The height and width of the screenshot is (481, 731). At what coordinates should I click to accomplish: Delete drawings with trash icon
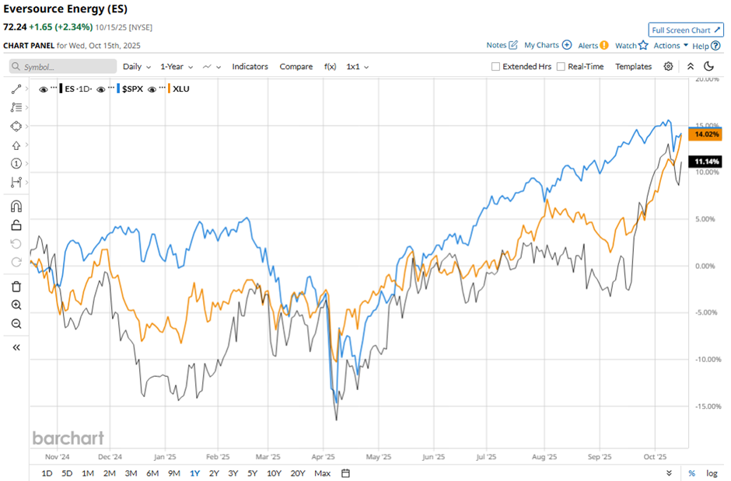(16, 287)
